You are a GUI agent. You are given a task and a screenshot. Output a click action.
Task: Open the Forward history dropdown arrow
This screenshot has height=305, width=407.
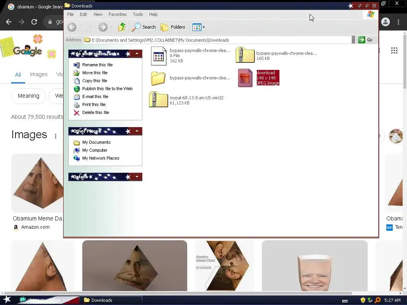[x=111, y=27]
